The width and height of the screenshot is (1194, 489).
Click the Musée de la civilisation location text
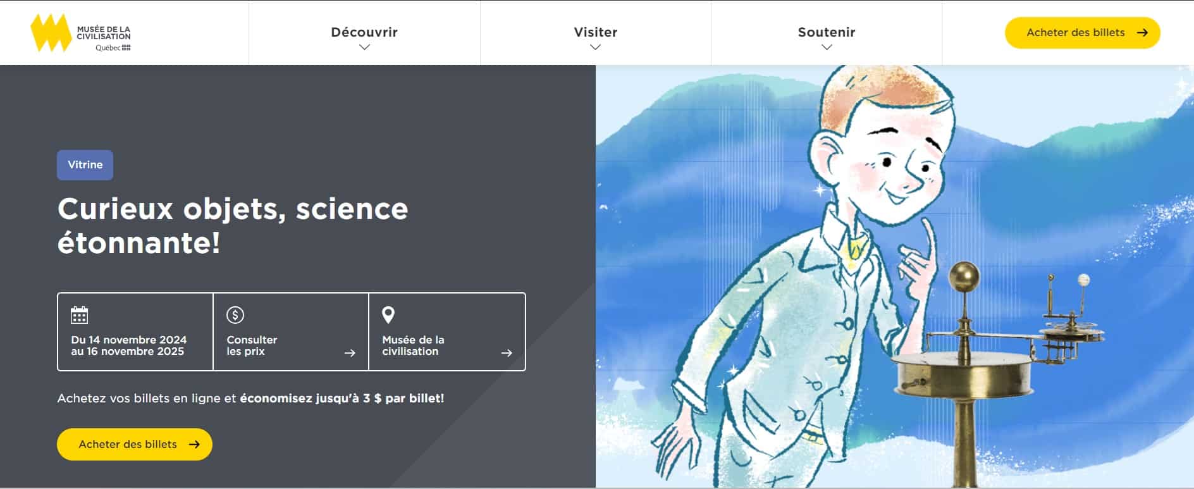(413, 345)
